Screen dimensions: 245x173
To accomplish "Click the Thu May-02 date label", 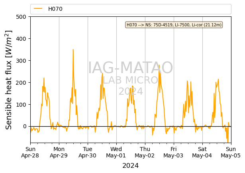I will (145, 152).
